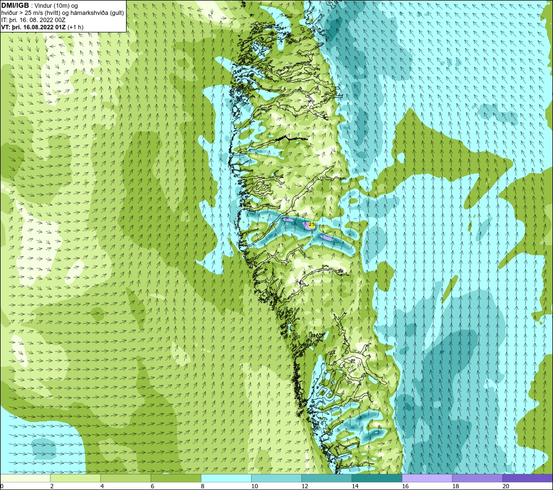The image size is (553, 490).
Task: Pick the 4–6 green color bar segment
Action: [126, 478]
